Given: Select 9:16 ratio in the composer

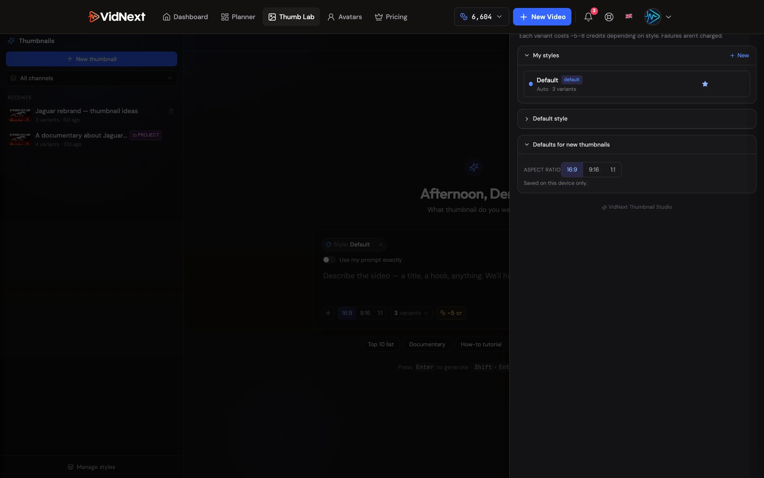Looking at the screenshot, I should (365, 313).
